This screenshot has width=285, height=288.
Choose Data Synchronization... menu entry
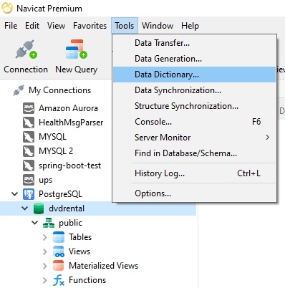pyautogui.click(x=194, y=90)
